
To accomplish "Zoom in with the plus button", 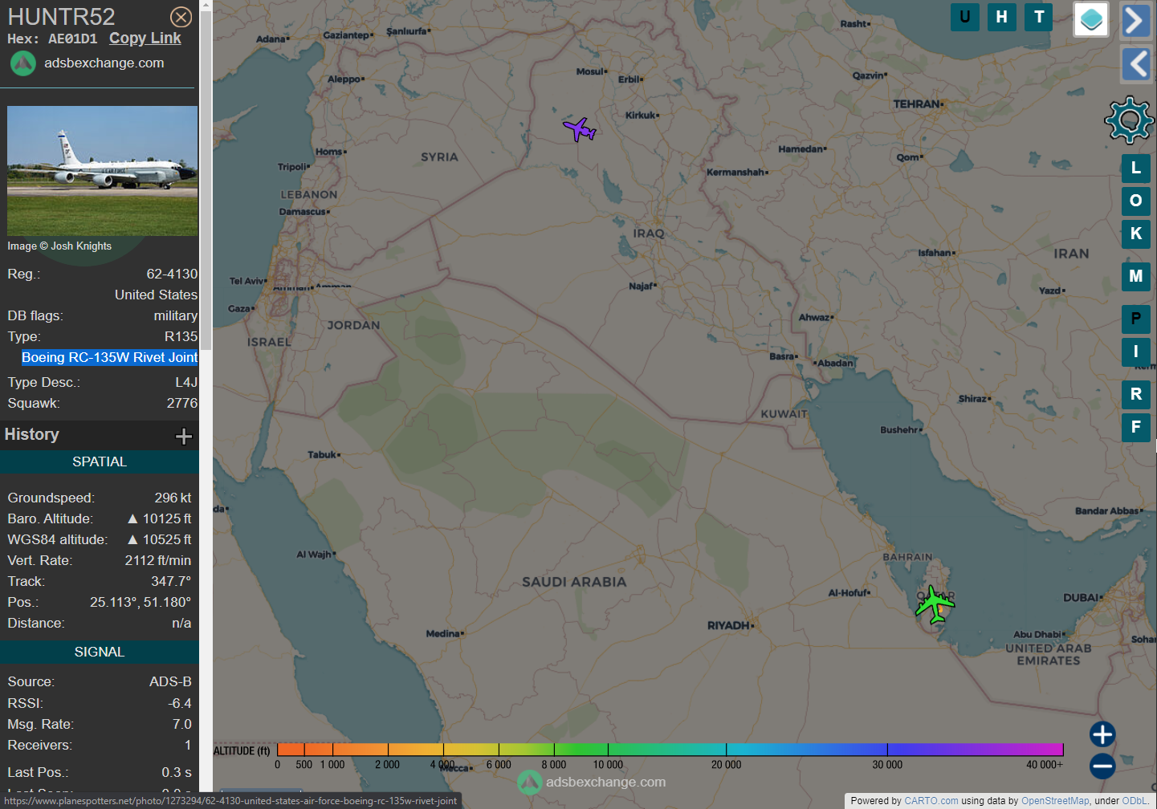I will pyautogui.click(x=1102, y=734).
